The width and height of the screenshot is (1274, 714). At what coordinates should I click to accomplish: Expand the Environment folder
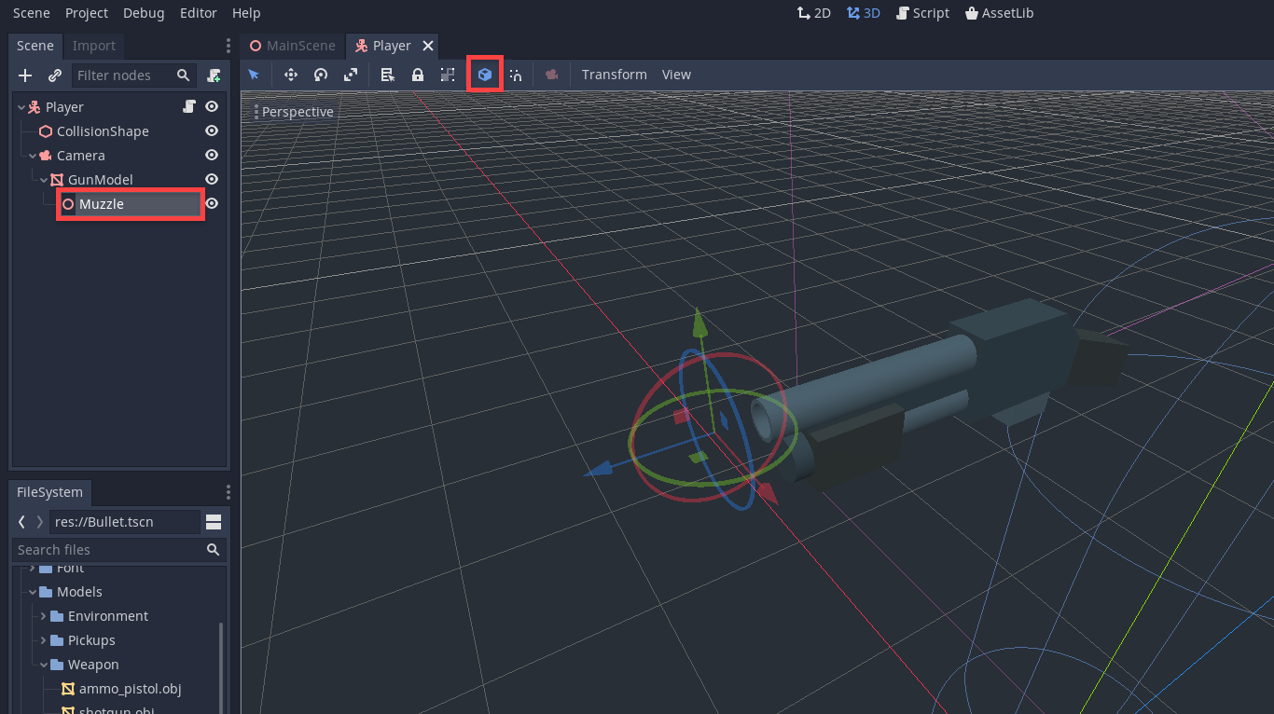[44, 616]
